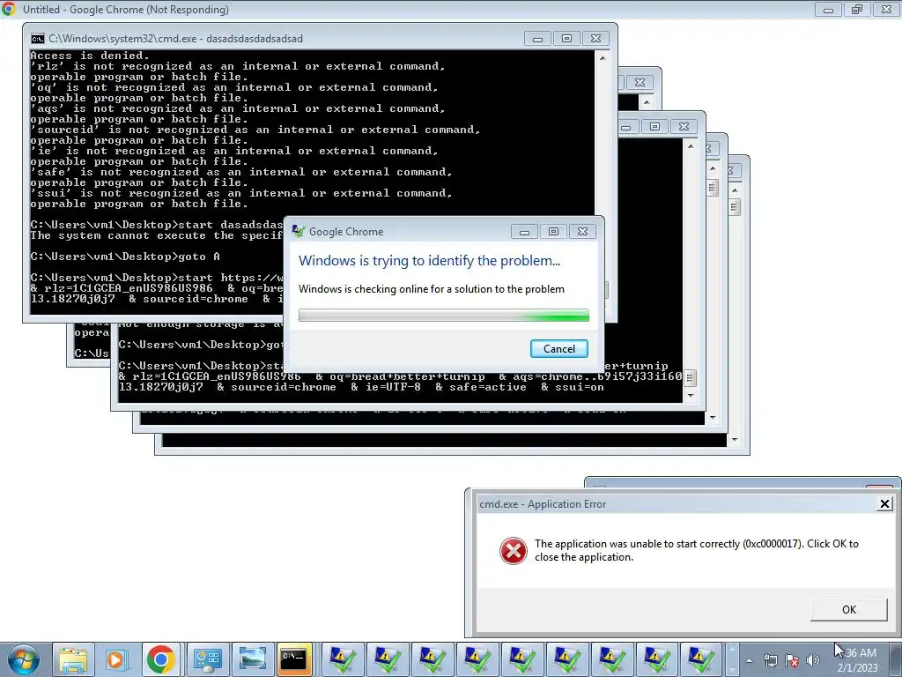The height and width of the screenshot is (677, 902).
Task: Select the cmd.exe taskbar button
Action: point(294,659)
